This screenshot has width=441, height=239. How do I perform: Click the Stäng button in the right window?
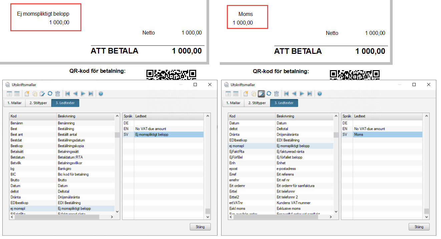tap(419, 227)
